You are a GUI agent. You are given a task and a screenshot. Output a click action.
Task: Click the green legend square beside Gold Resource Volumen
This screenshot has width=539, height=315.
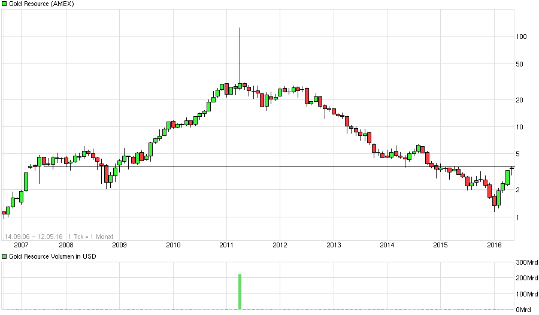click(x=5, y=256)
